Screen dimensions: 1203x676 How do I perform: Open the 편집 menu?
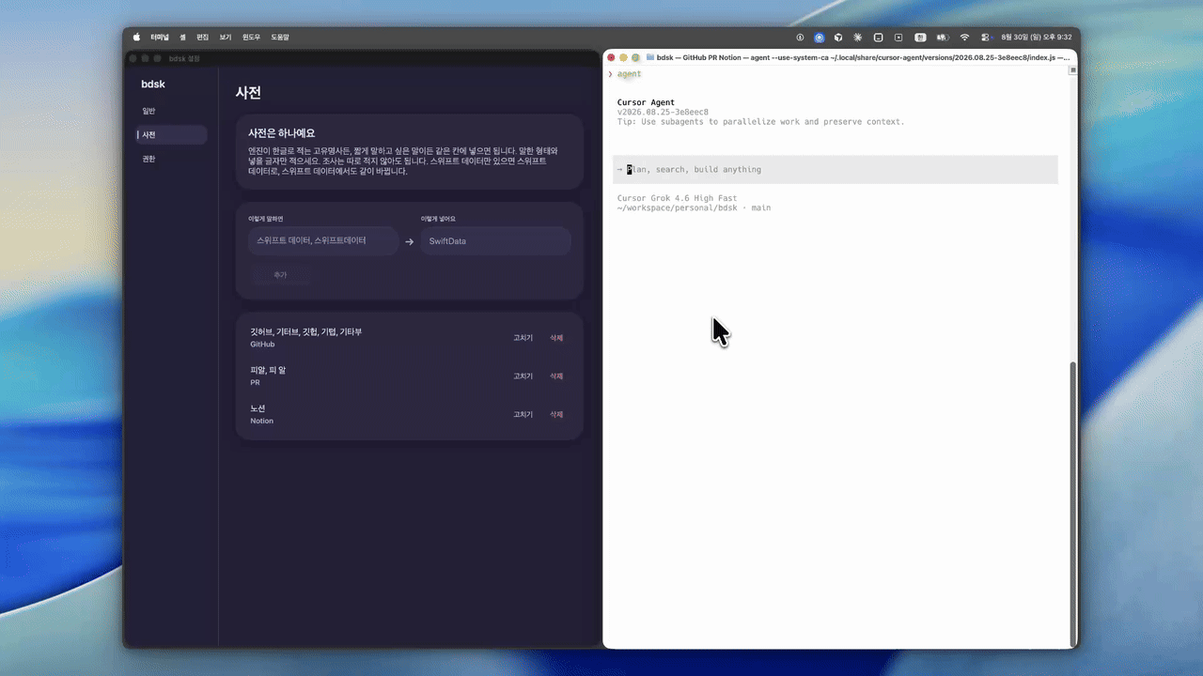(203, 38)
